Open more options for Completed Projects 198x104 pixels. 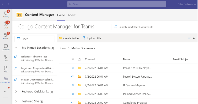pos(164,102)
